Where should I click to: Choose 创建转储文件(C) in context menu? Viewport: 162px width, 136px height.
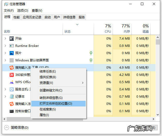click(58, 90)
